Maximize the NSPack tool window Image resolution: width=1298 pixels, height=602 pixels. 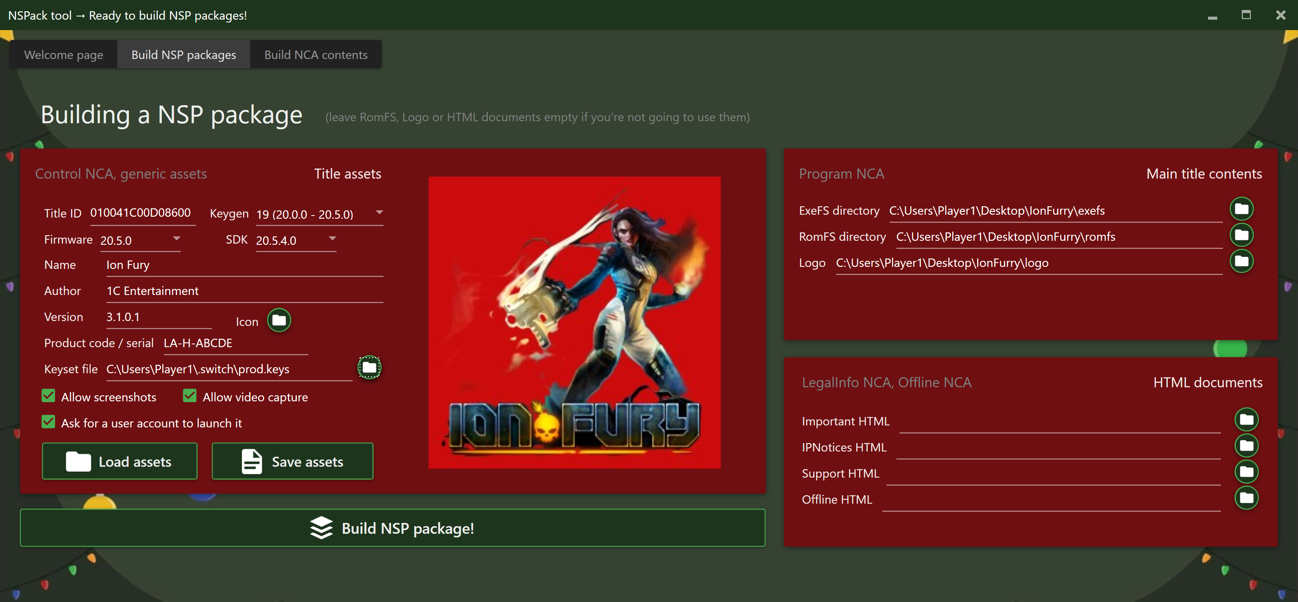pos(1246,15)
